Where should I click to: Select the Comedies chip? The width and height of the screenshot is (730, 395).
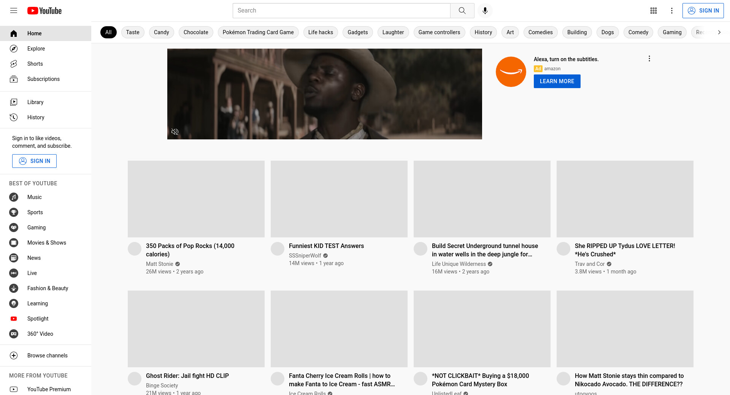541,32
